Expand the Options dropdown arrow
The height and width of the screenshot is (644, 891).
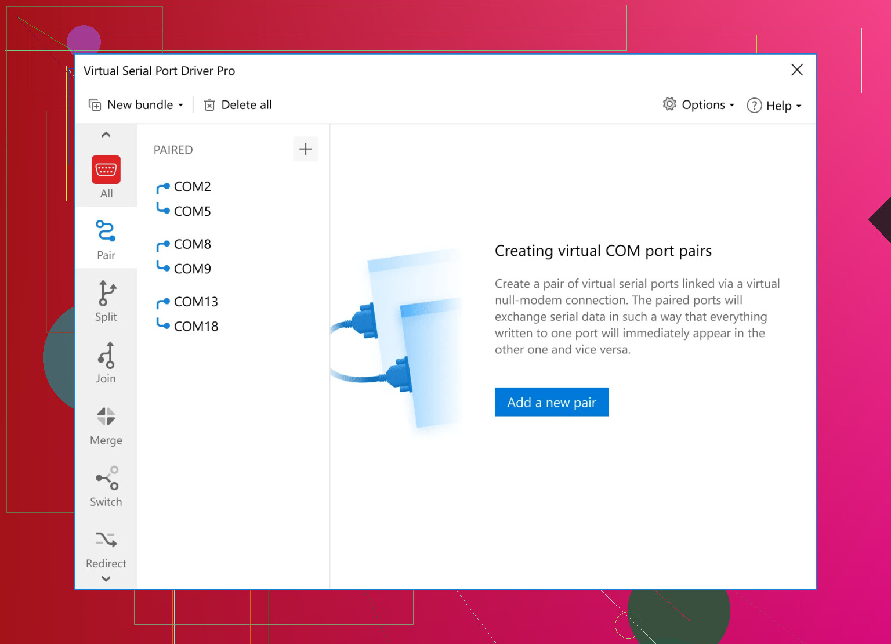pos(731,106)
